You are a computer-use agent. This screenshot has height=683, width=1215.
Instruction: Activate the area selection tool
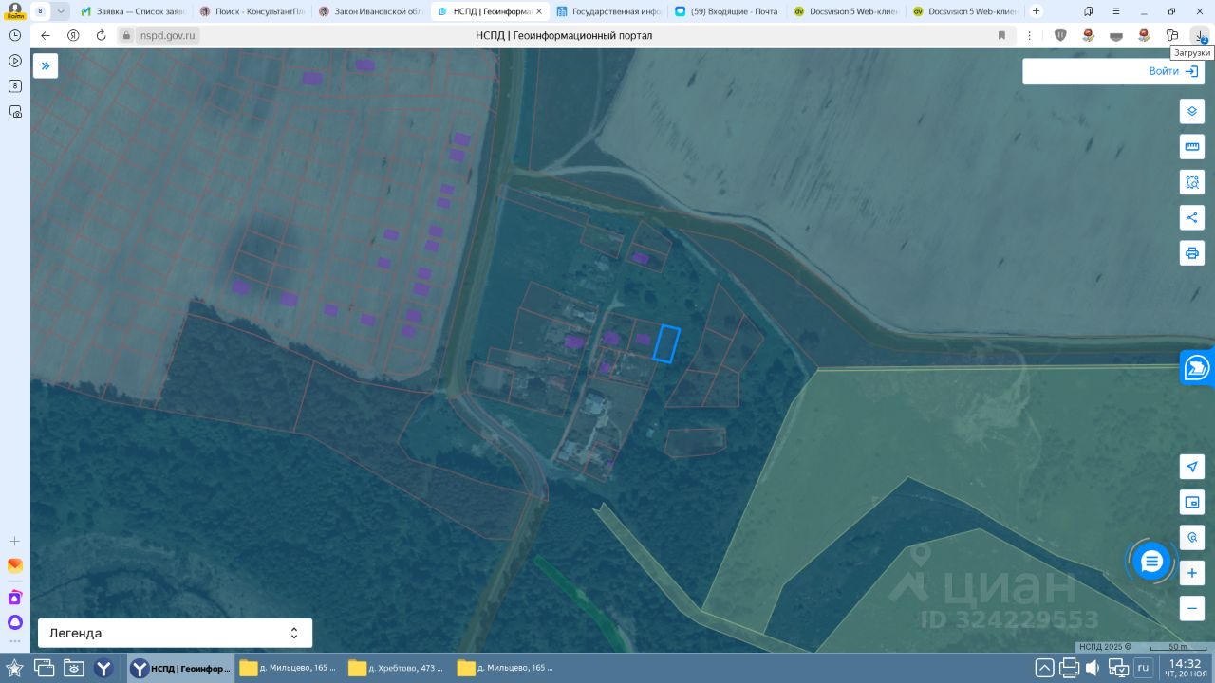pyautogui.click(x=1192, y=181)
